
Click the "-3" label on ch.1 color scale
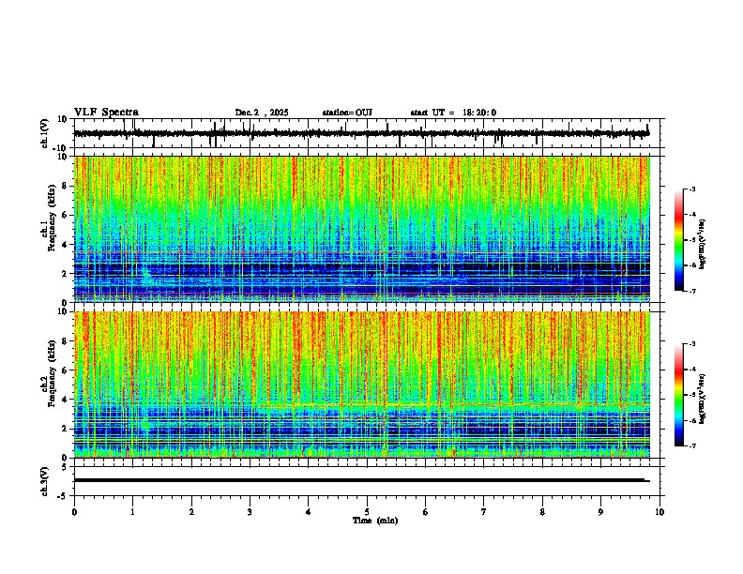[x=692, y=189]
